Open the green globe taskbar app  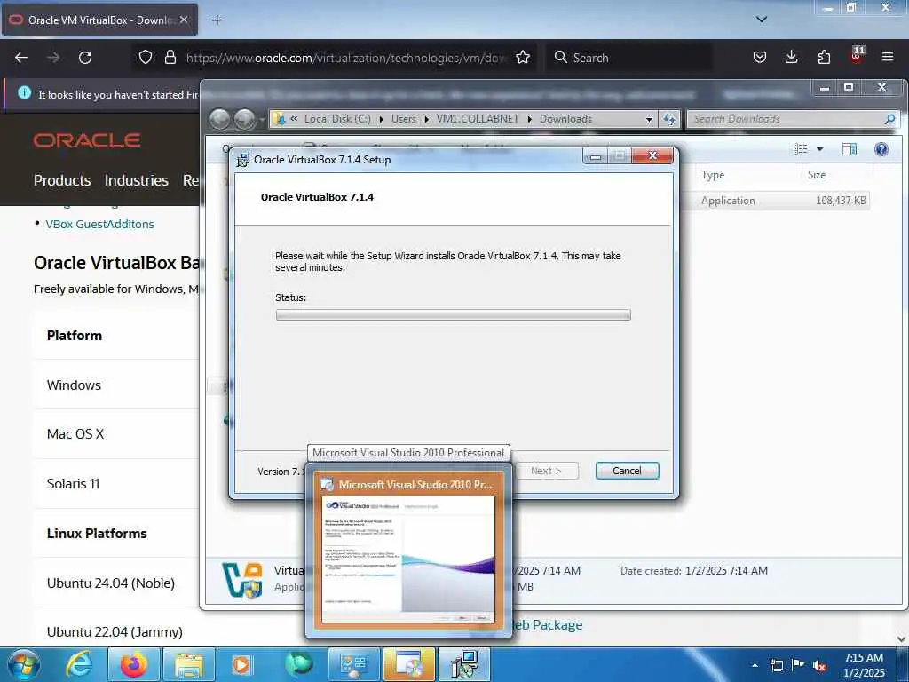298,664
